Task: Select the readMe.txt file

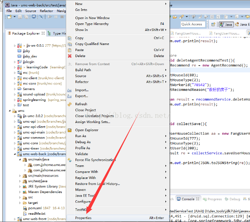Action: point(37,214)
